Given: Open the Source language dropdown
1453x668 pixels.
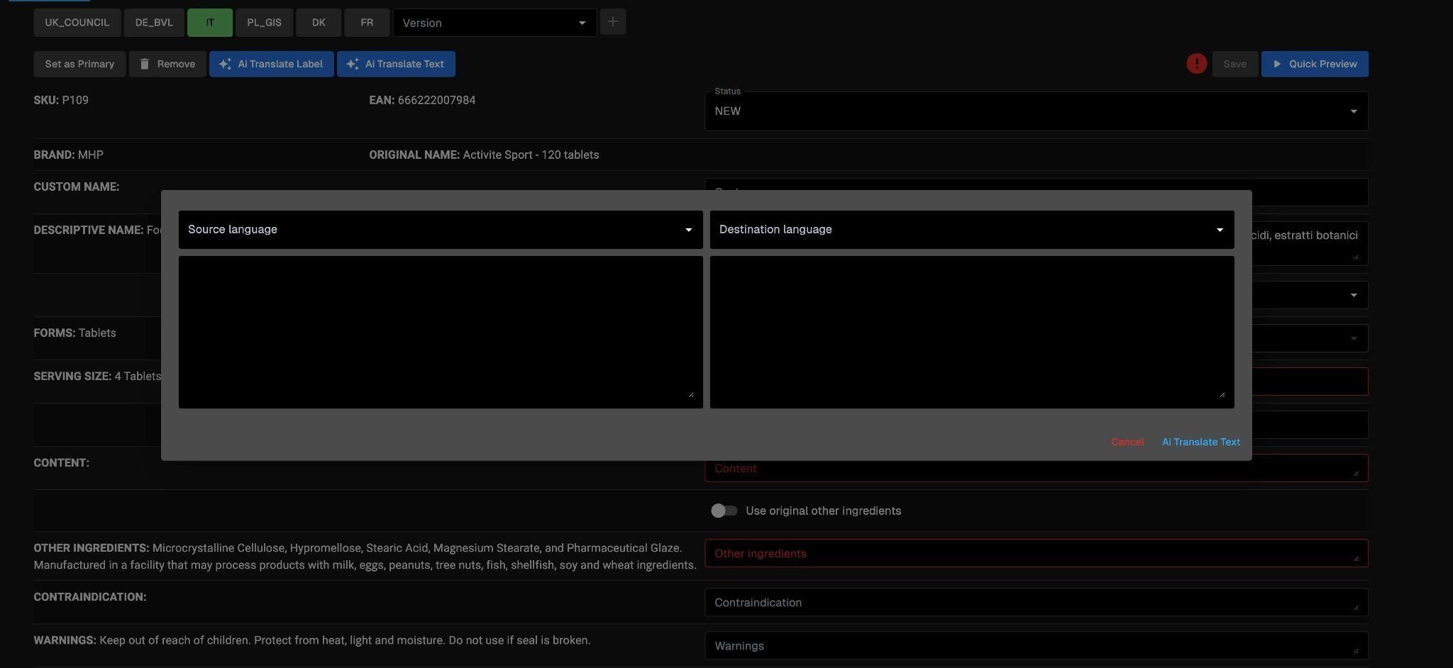Looking at the screenshot, I should pyautogui.click(x=440, y=230).
